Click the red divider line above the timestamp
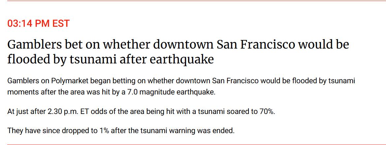Image resolution: width=386 pixels, height=145 pixels. tap(193, 1)
